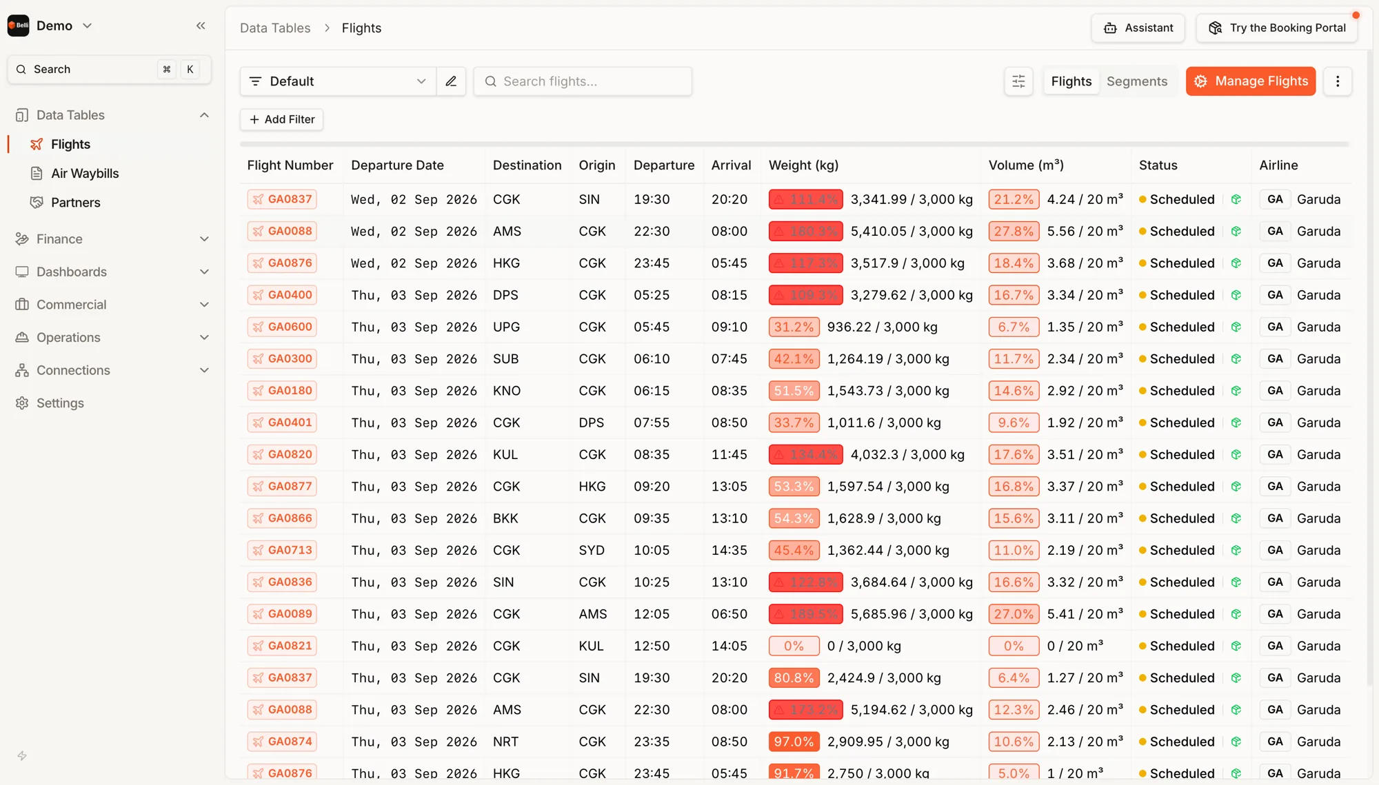
Task: Open Partners in the sidebar
Action: click(76, 203)
